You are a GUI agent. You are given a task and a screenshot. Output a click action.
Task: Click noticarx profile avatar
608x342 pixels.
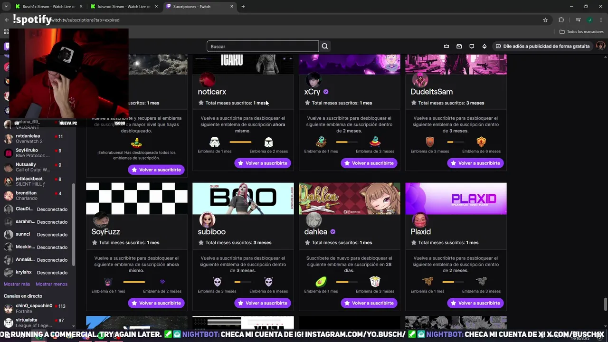click(207, 79)
